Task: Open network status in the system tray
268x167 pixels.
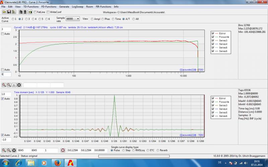Action: [241, 163]
